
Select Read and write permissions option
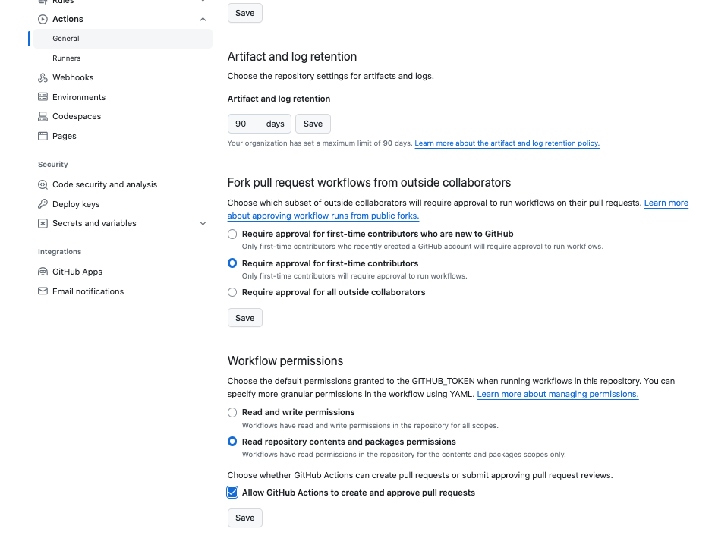coord(232,412)
